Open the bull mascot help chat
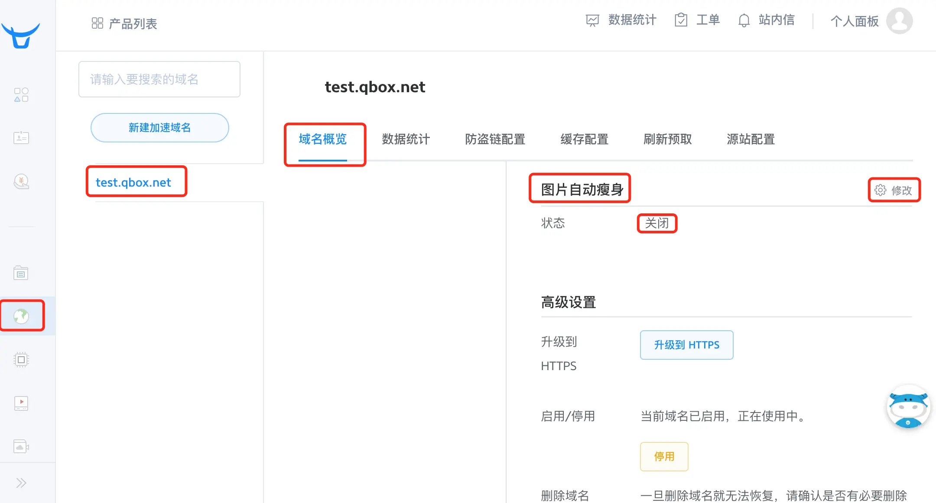Viewport: 936px width, 503px height. pyautogui.click(x=908, y=406)
